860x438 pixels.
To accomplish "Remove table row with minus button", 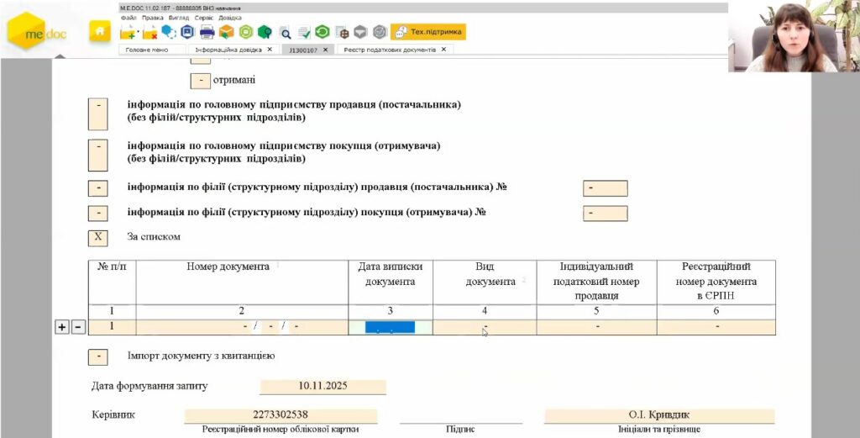I will (x=78, y=327).
